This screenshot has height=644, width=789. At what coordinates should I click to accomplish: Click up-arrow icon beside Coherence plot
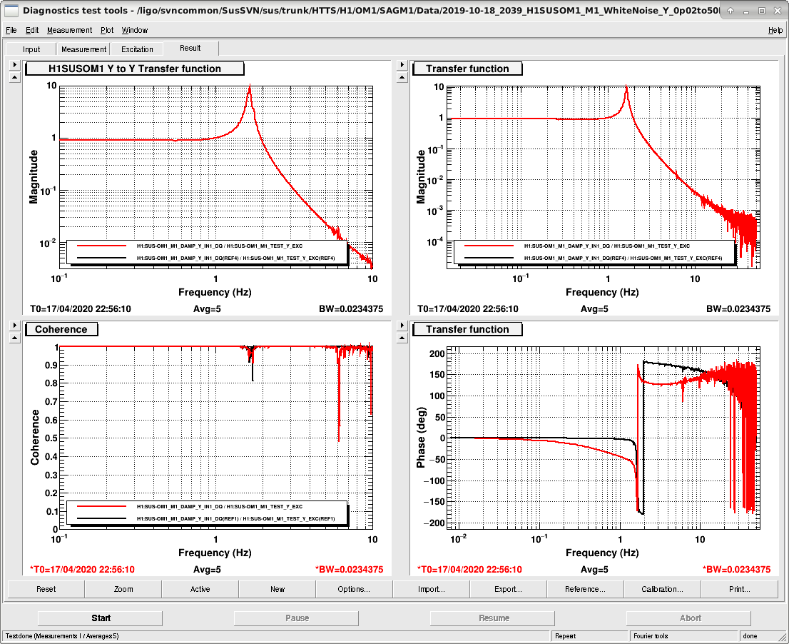coord(14,338)
